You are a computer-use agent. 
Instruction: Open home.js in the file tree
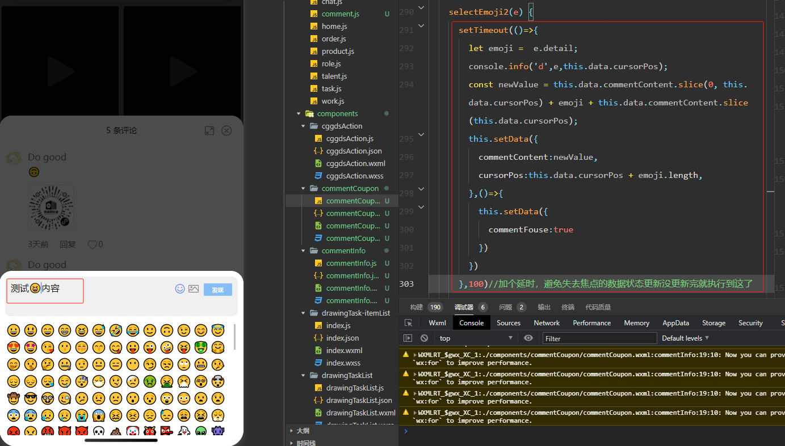[x=334, y=26]
